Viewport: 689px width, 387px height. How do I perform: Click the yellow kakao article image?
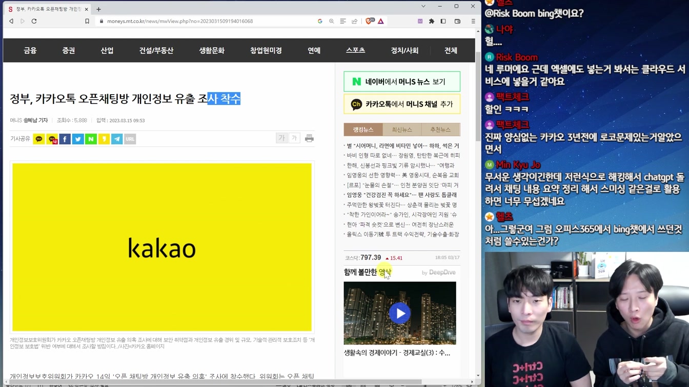[162, 247]
